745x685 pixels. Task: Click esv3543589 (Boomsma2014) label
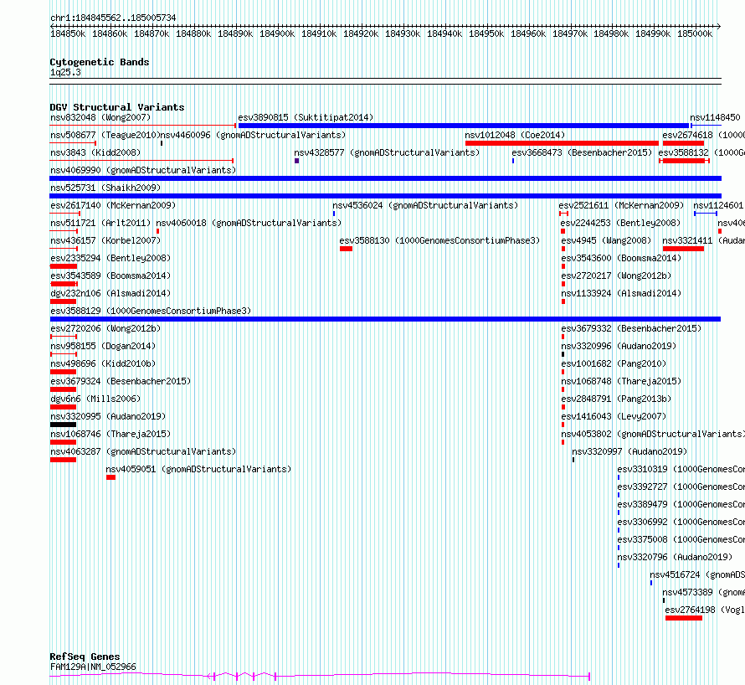pyautogui.click(x=110, y=276)
